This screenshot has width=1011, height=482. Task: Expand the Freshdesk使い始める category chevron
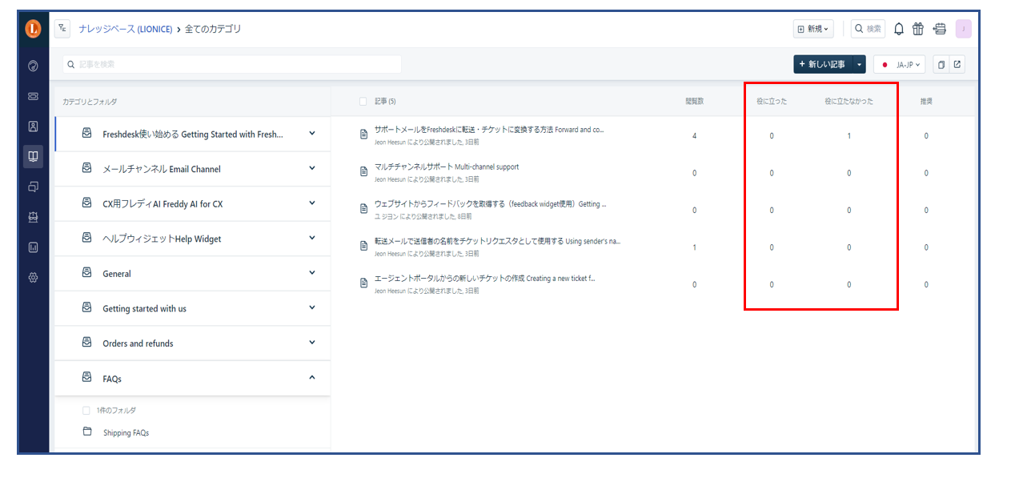click(312, 134)
